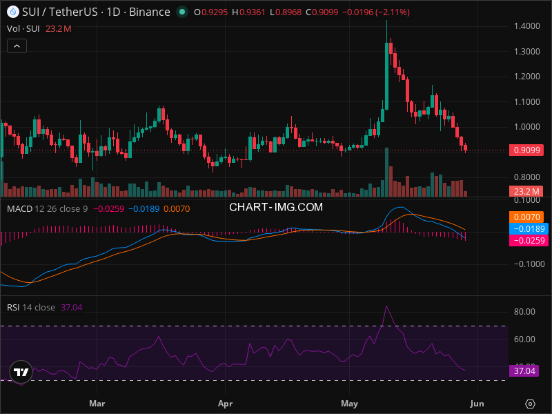Click the RSI 14 close legend
552x414 pixels.
click(31, 307)
